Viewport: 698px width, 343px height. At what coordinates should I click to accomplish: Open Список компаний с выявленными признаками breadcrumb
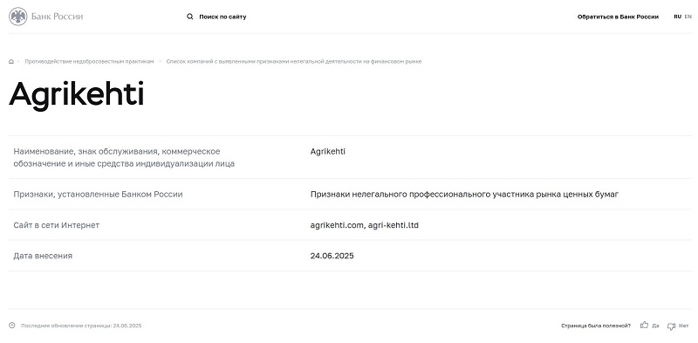coord(294,61)
